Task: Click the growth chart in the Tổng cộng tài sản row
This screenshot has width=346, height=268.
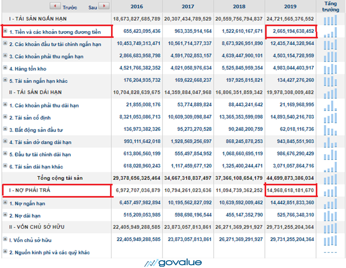Action: coord(330,178)
